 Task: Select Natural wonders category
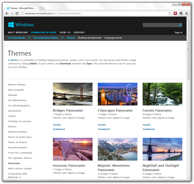click(x=18, y=132)
